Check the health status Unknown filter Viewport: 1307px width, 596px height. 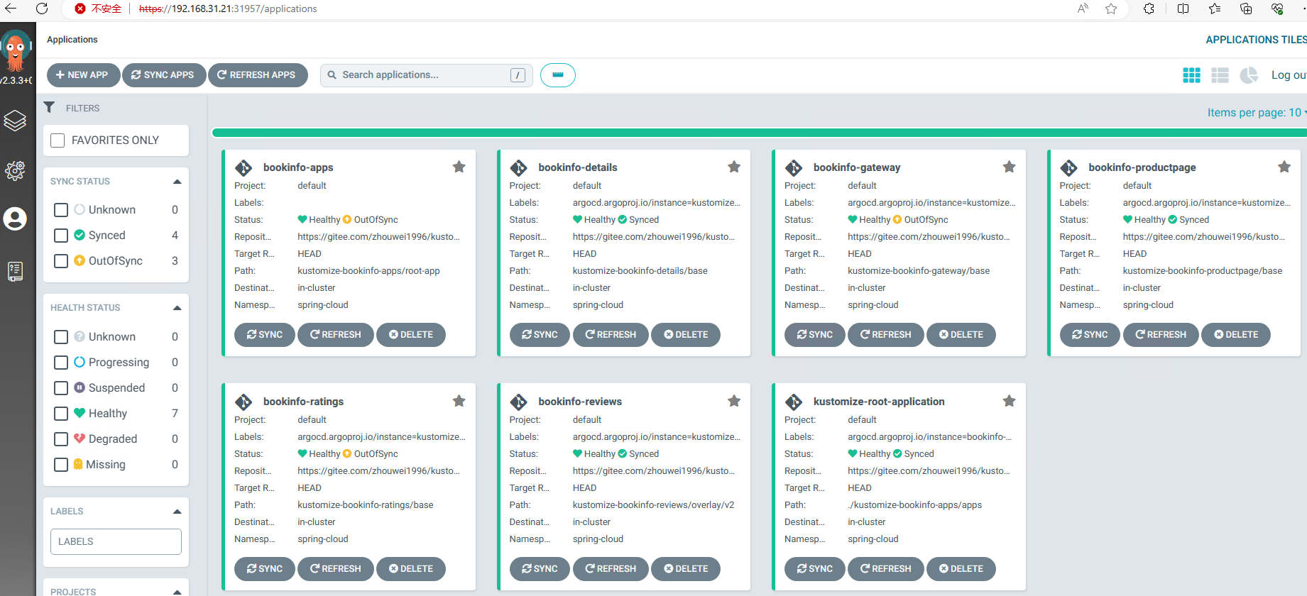coord(61,337)
